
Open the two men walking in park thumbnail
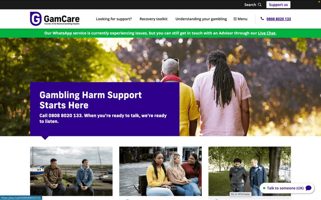pyautogui.click(x=250, y=171)
